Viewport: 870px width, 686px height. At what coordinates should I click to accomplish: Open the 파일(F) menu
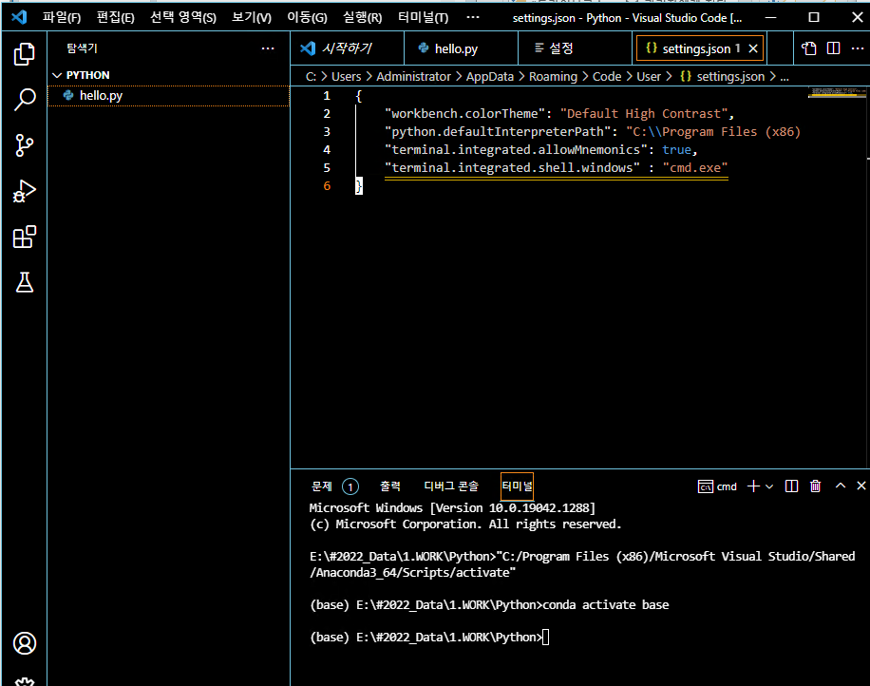click(62, 18)
